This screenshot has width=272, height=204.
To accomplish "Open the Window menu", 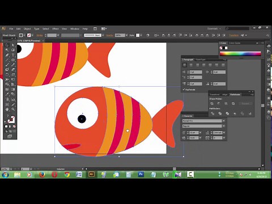I will coord(75,29).
